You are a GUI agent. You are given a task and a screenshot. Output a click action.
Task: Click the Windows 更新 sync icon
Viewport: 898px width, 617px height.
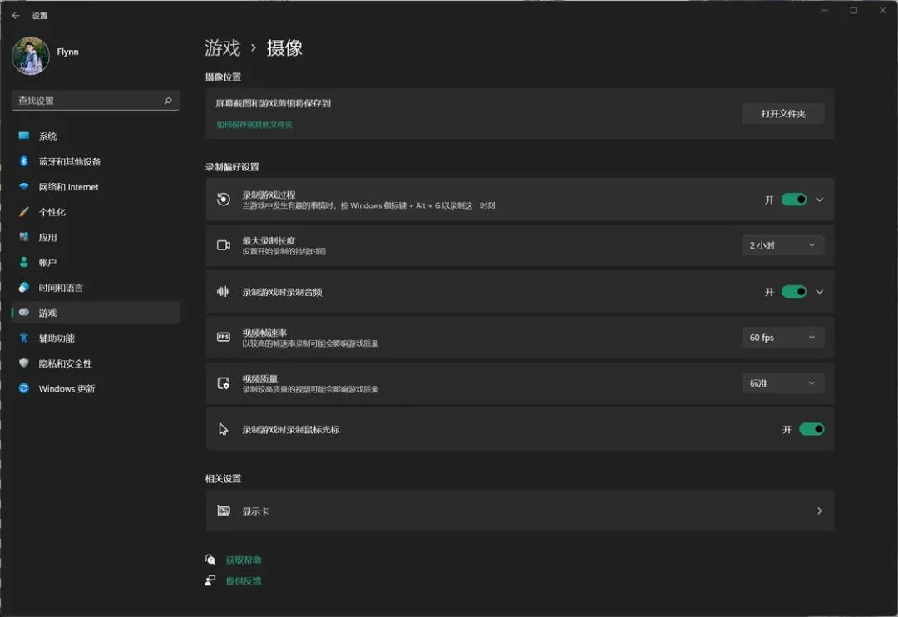point(23,387)
